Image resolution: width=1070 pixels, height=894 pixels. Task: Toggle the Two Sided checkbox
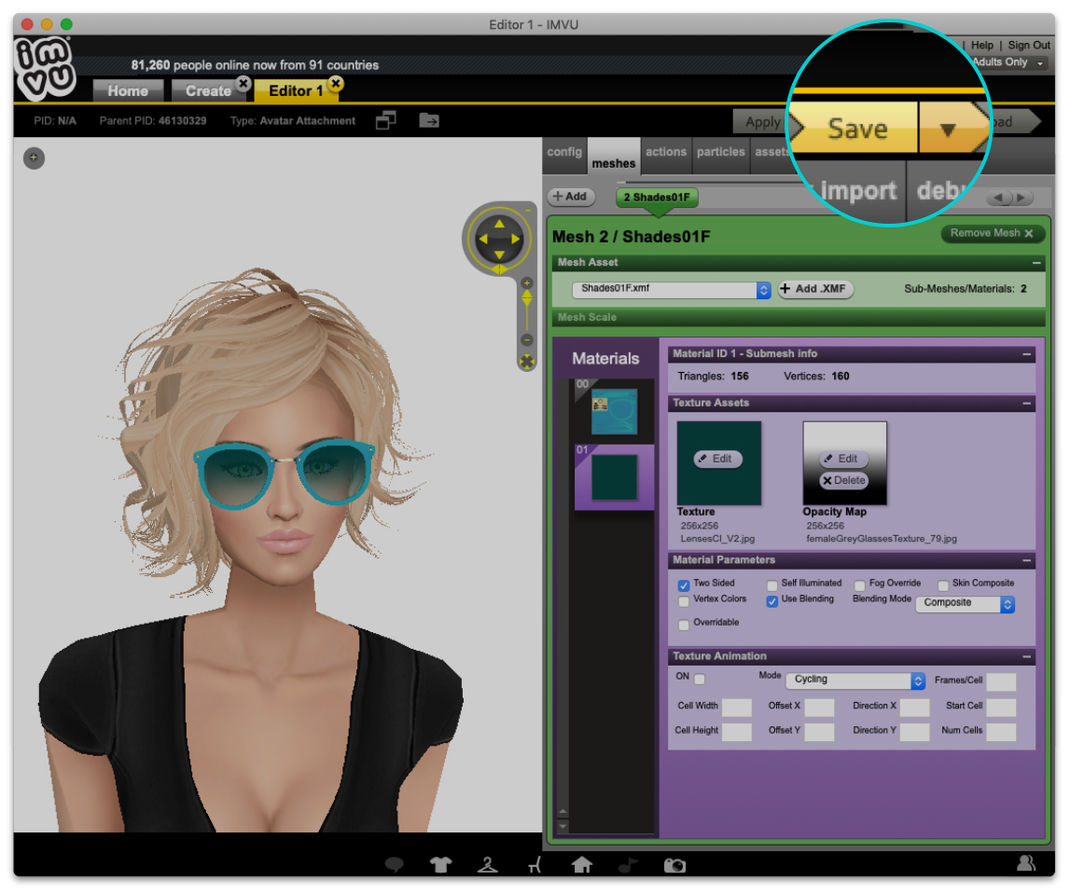[683, 585]
